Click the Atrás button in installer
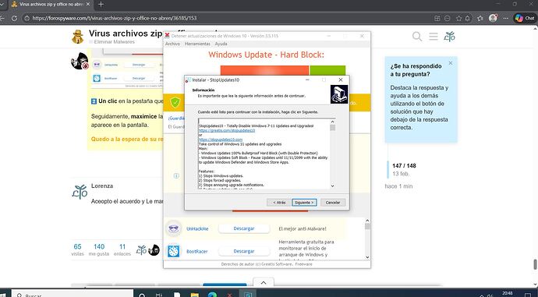The height and width of the screenshot is (297, 538). [x=279, y=203]
